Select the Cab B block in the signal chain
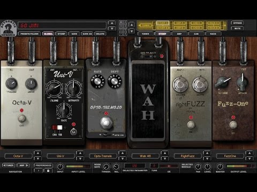Image resolution: width=257 pixels, height=192 pixels. tap(196, 28)
